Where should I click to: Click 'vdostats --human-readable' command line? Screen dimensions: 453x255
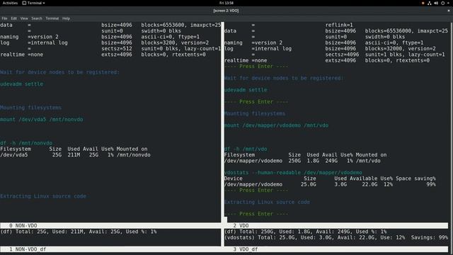(293, 173)
